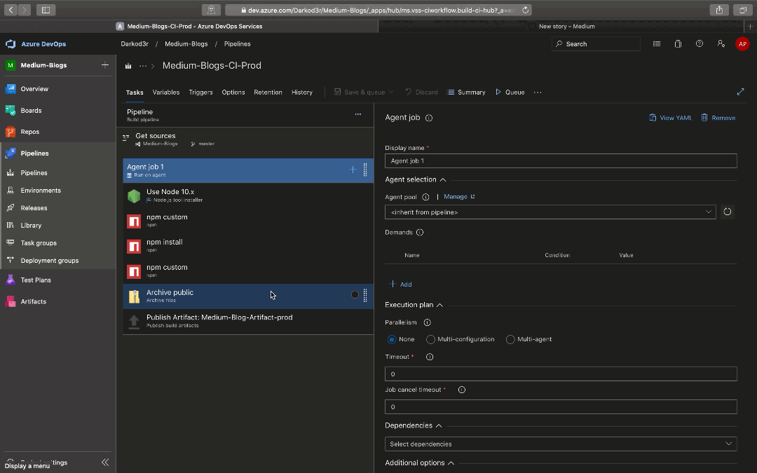This screenshot has height=473, width=757.
Task: Collapse the sidebar with the double chevron
Action: tap(104, 462)
